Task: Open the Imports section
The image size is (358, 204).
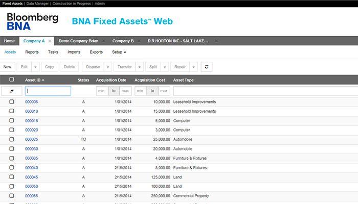Action: click(x=74, y=52)
